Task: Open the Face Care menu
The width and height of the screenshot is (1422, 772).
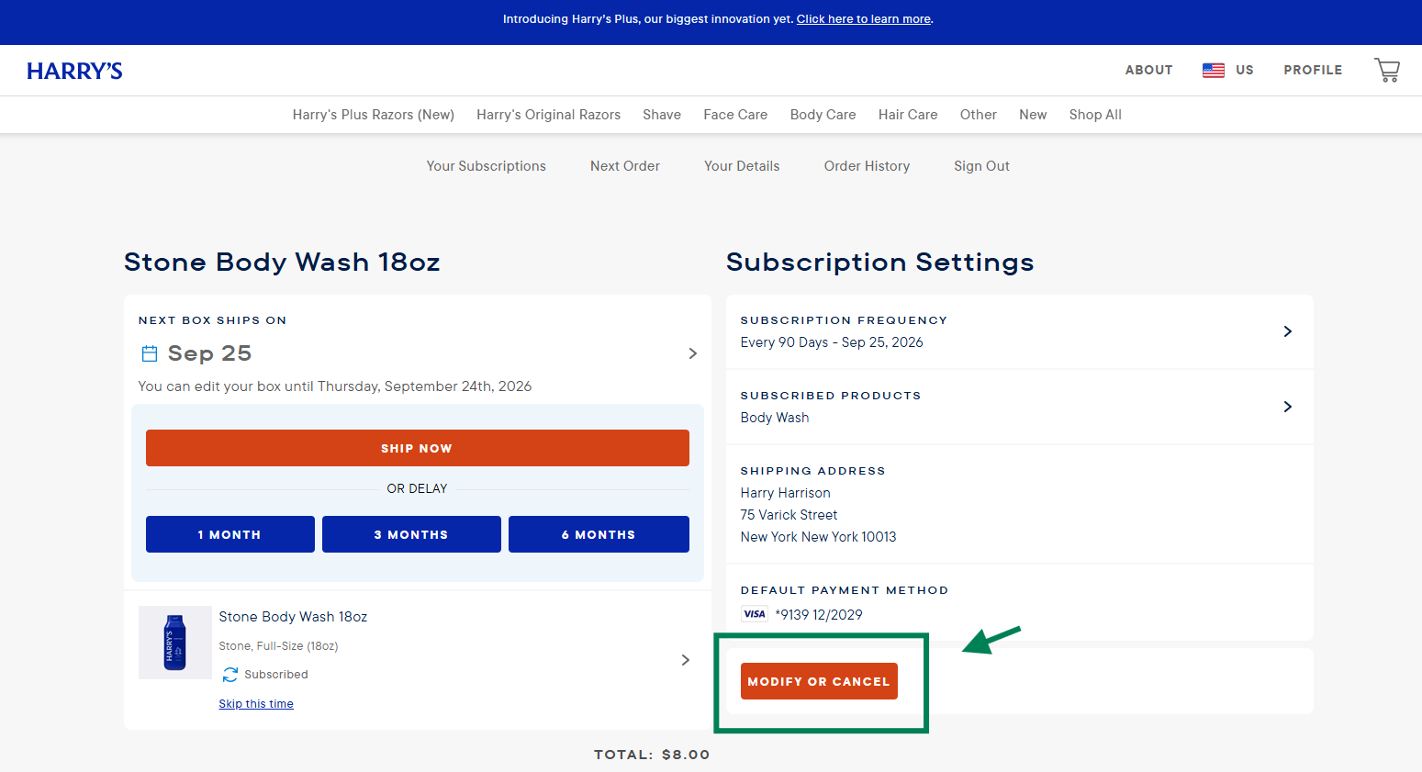Action: [735, 115]
